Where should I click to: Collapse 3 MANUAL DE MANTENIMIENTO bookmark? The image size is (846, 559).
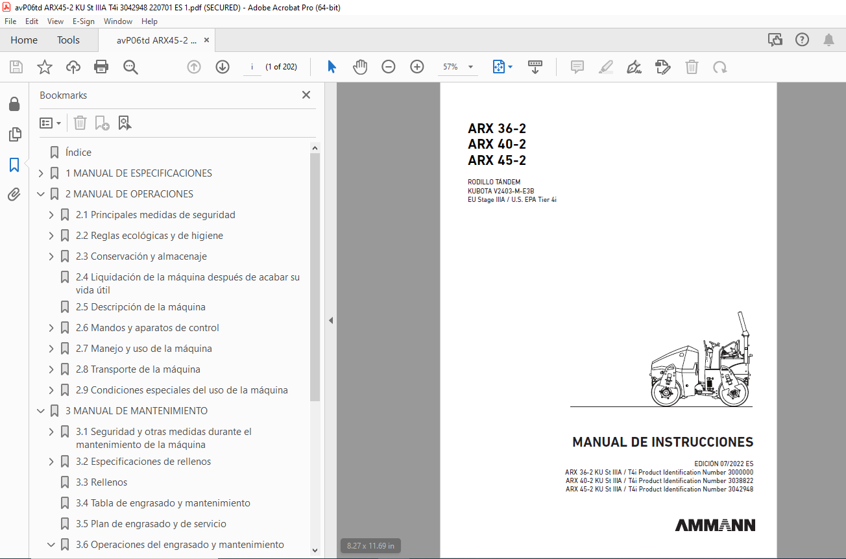tap(41, 411)
